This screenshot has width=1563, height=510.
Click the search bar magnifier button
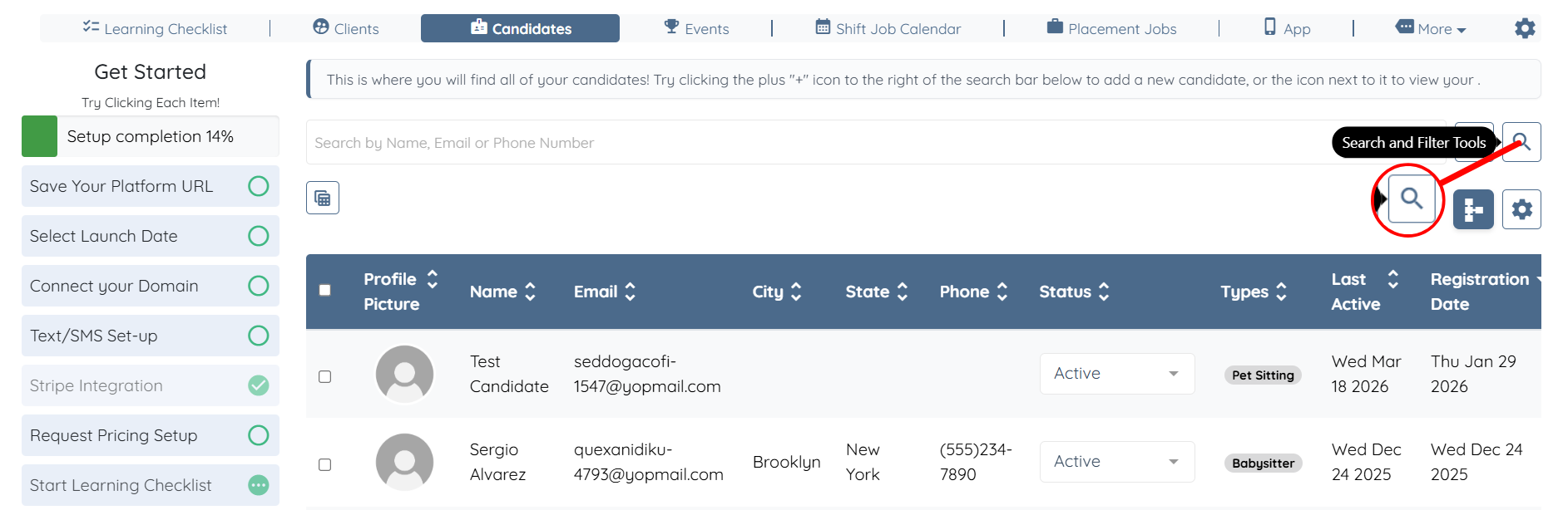point(1521,142)
